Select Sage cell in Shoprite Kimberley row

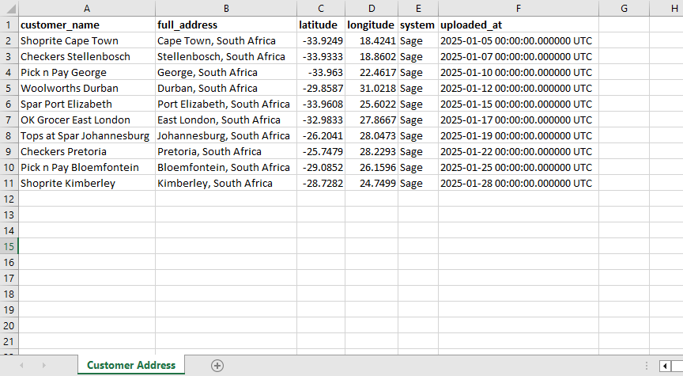point(418,183)
